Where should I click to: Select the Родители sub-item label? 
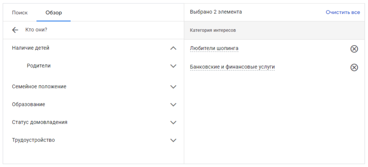click(x=39, y=66)
